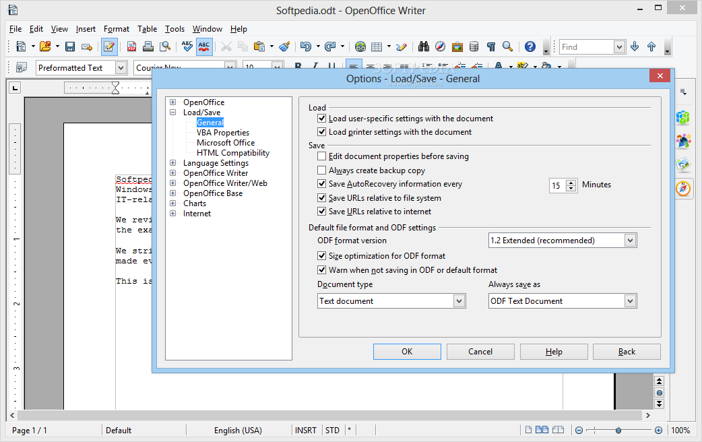
Task: Uncheck Load user-specific settings with document
Action: click(321, 118)
